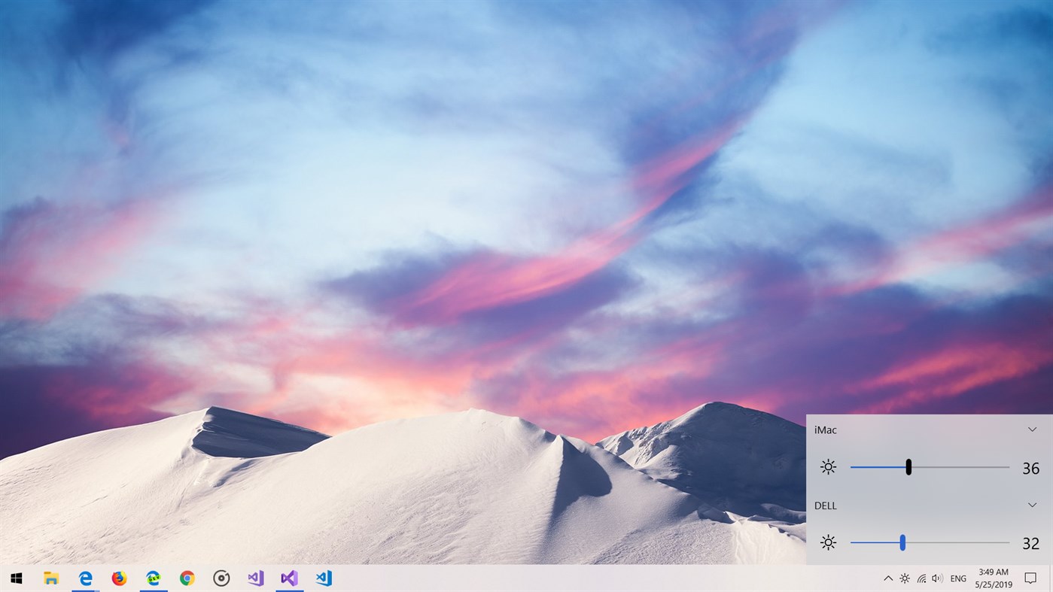
Task: Click the clock to view the calendar
Action: 994,578
